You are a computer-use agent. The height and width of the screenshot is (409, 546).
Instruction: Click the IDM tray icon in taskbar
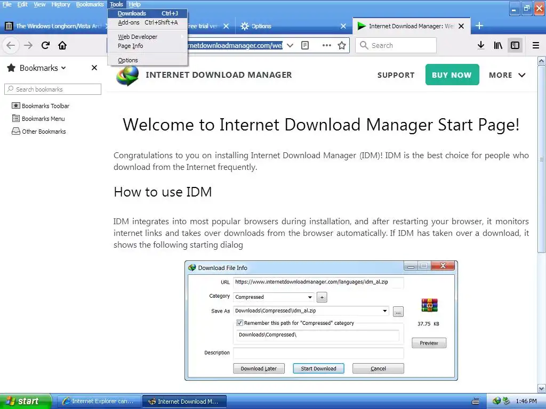(496, 401)
